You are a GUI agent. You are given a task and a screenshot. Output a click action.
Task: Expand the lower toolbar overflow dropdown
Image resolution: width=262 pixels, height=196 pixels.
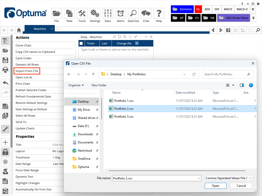pyautogui.click(x=254, y=18)
